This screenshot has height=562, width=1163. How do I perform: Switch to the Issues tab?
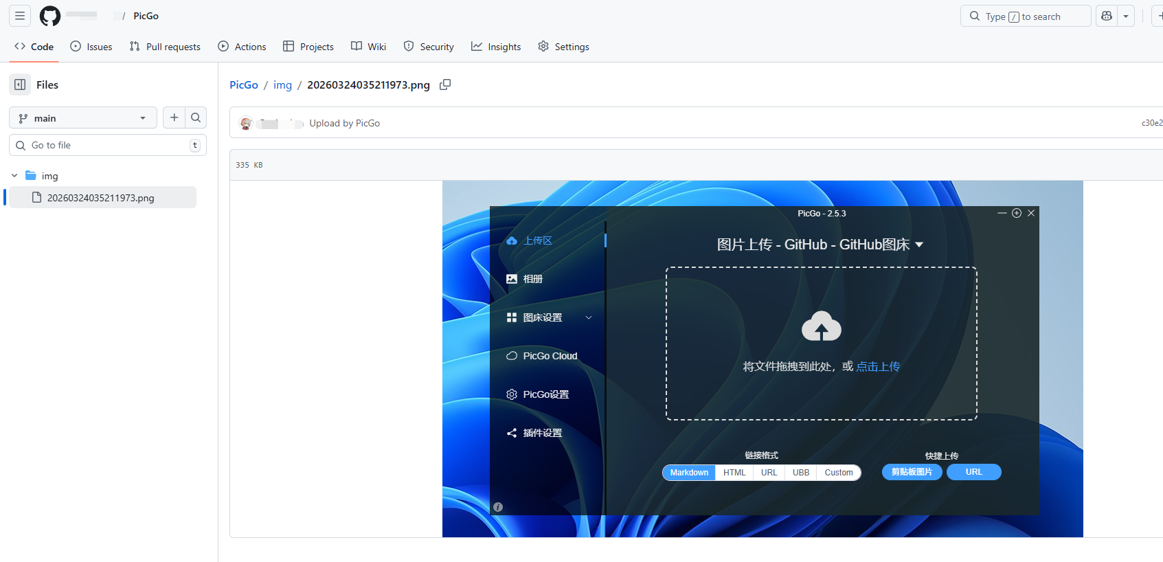point(91,47)
